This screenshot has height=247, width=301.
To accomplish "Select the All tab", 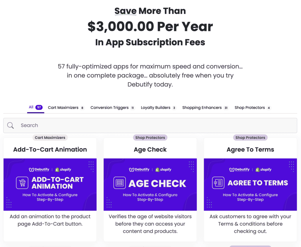I will (x=36, y=107).
